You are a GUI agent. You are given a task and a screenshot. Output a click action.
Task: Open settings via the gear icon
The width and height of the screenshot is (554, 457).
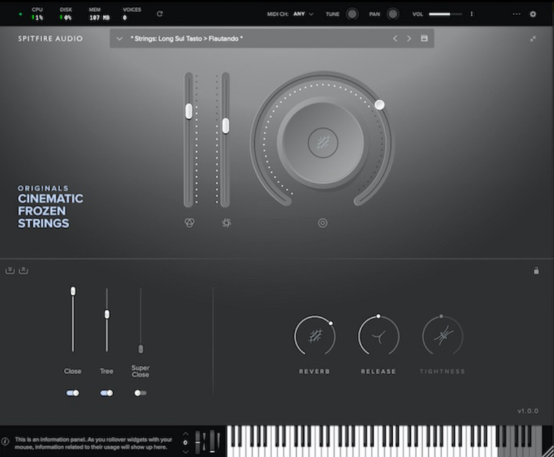(533, 14)
